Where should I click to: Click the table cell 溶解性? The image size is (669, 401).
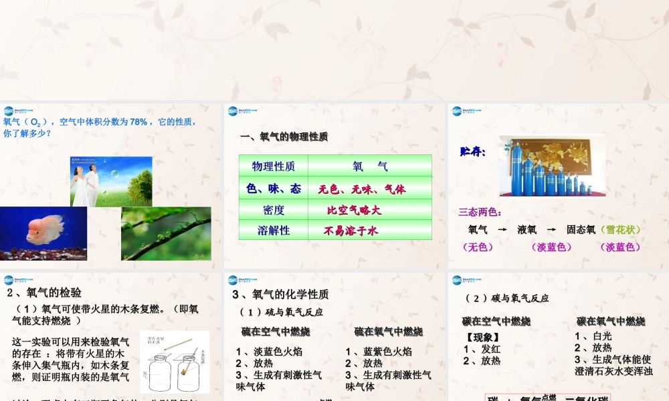point(274,230)
